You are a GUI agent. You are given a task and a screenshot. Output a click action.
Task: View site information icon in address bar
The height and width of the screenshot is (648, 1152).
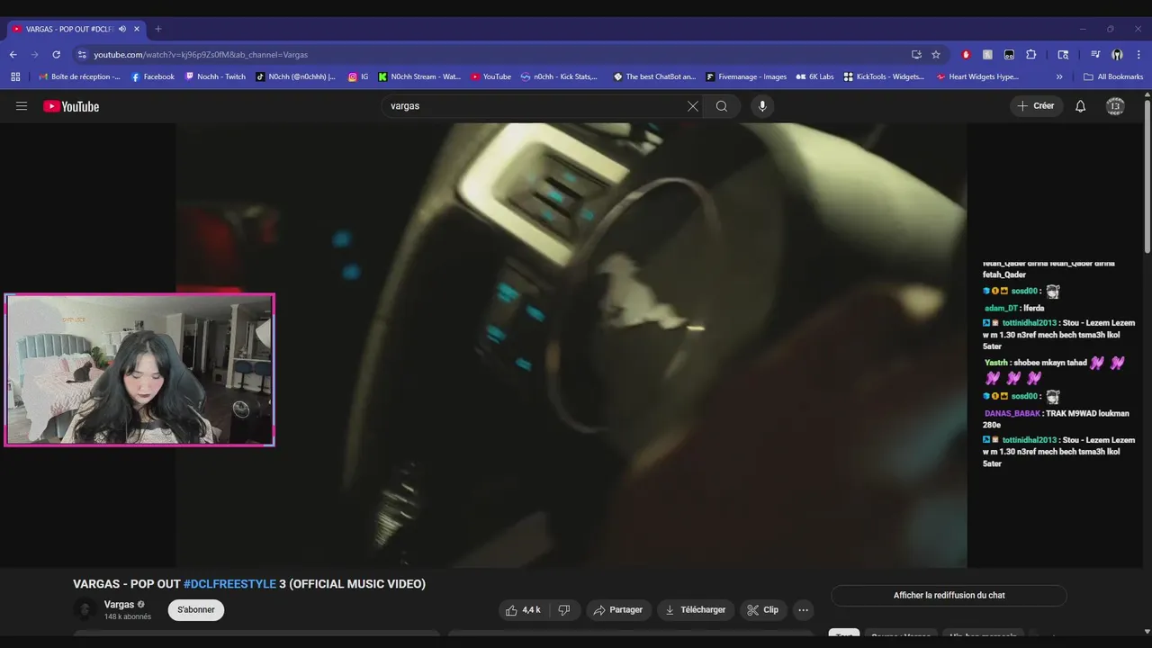pos(83,54)
